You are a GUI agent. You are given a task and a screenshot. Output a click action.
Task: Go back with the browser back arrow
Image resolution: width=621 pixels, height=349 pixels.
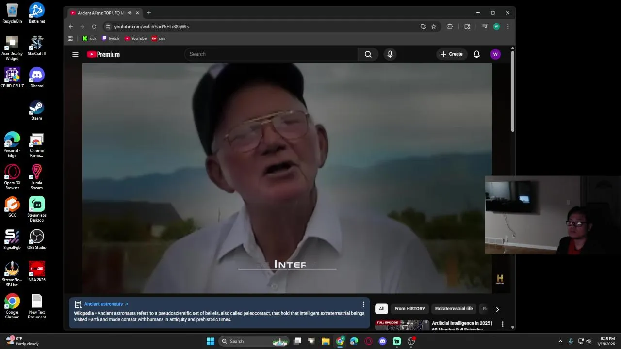tap(71, 27)
